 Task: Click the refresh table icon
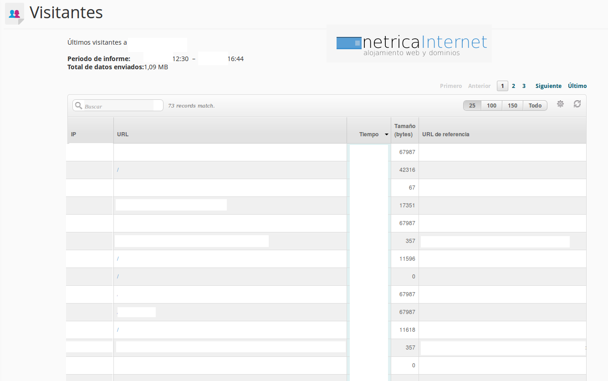[577, 104]
